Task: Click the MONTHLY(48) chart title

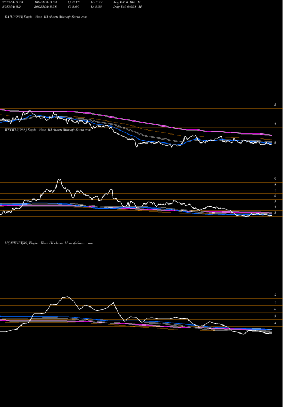Action: (49, 243)
